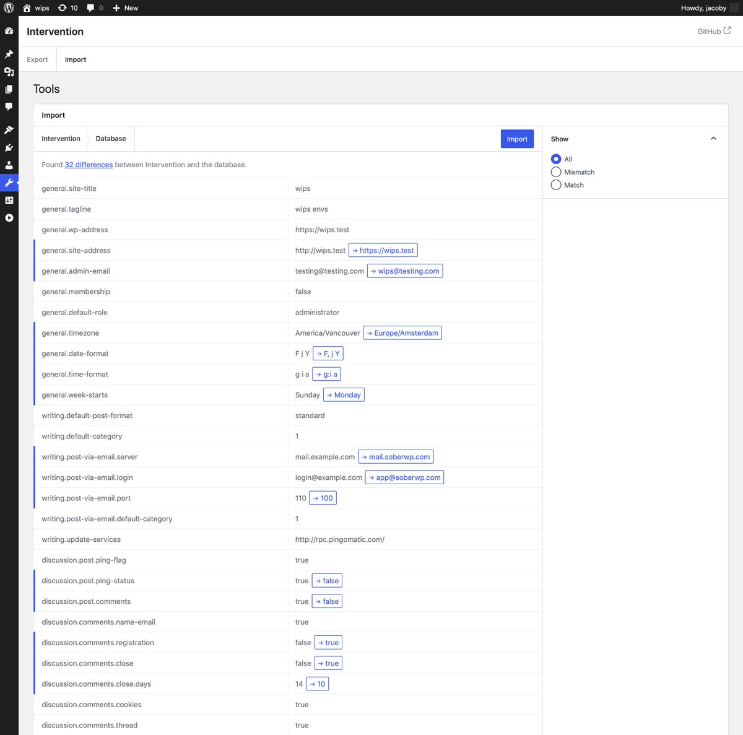Image resolution: width=743 pixels, height=735 pixels.
Task: Click the wips@testing.com change badge
Action: (405, 271)
